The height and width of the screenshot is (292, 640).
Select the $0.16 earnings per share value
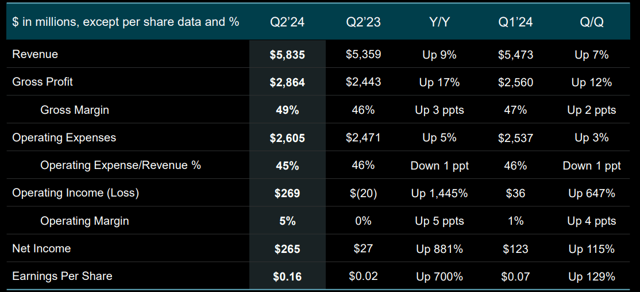pos(287,276)
